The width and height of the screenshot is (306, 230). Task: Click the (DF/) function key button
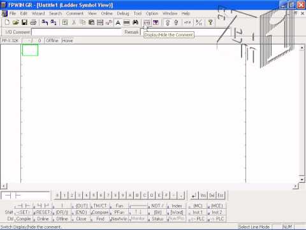pyautogui.click(x=62, y=212)
